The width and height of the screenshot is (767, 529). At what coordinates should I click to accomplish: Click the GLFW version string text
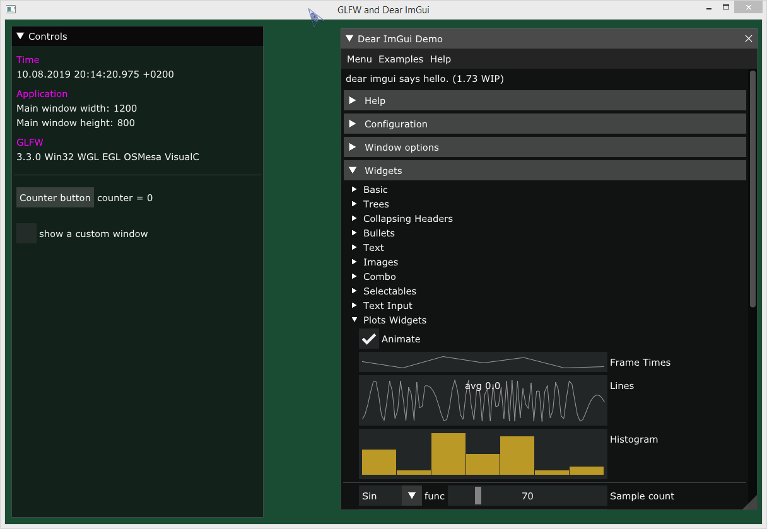pos(108,156)
